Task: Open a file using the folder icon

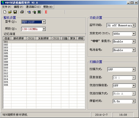Action: coord(10,12)
